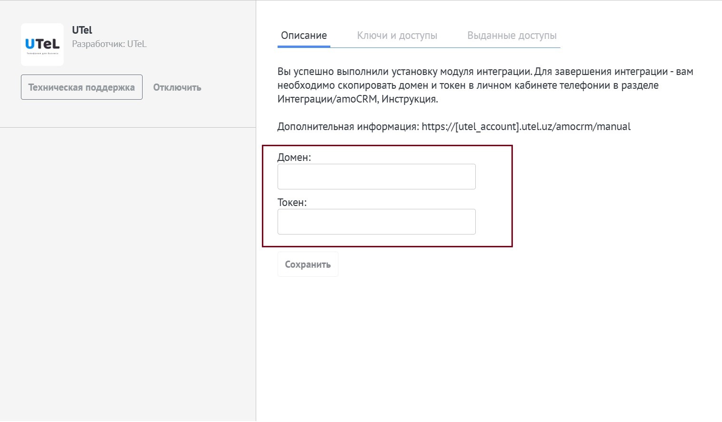722x422 pixels.
Task: Open the Ключи и доступы tab
Action: coord(397,36)
